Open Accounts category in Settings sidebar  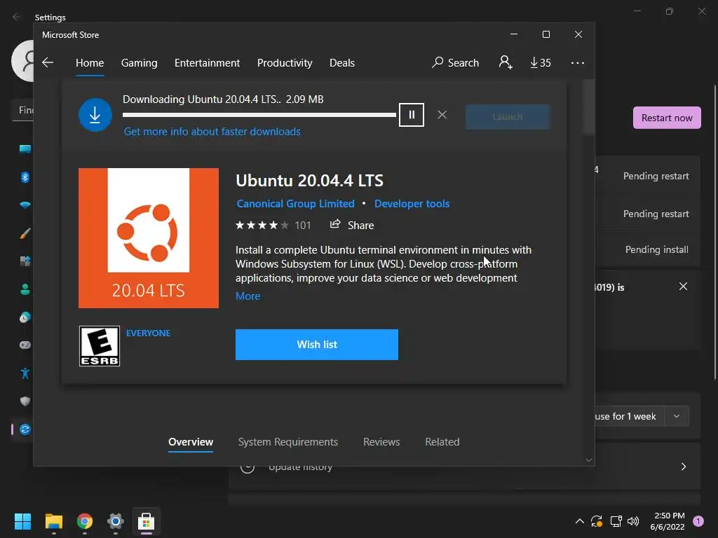click(x=25, y=289)
